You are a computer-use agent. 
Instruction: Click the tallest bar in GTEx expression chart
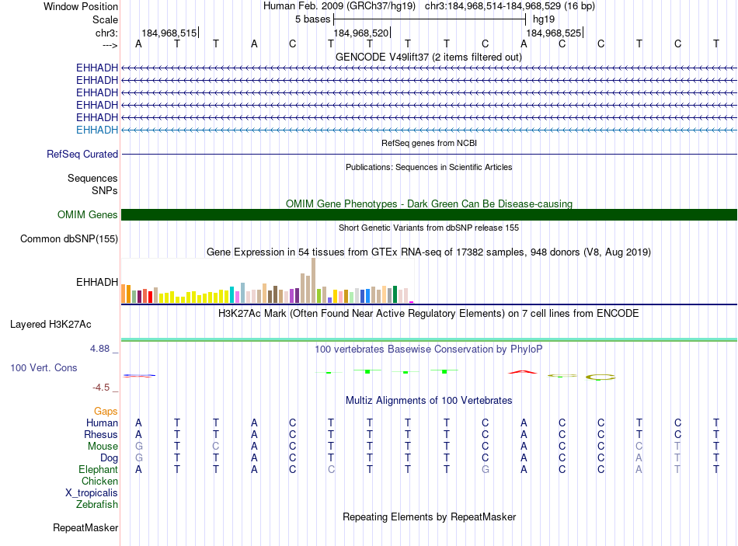[314, 280]
